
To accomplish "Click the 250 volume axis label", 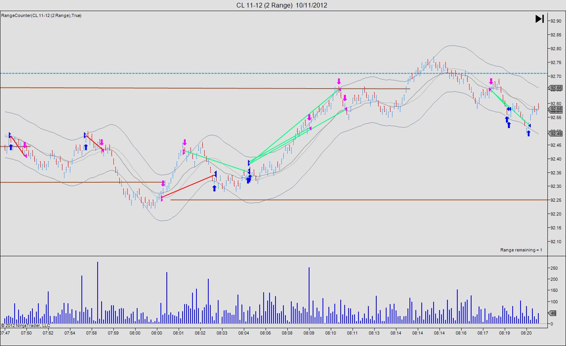I will click(x=555, y=268).
